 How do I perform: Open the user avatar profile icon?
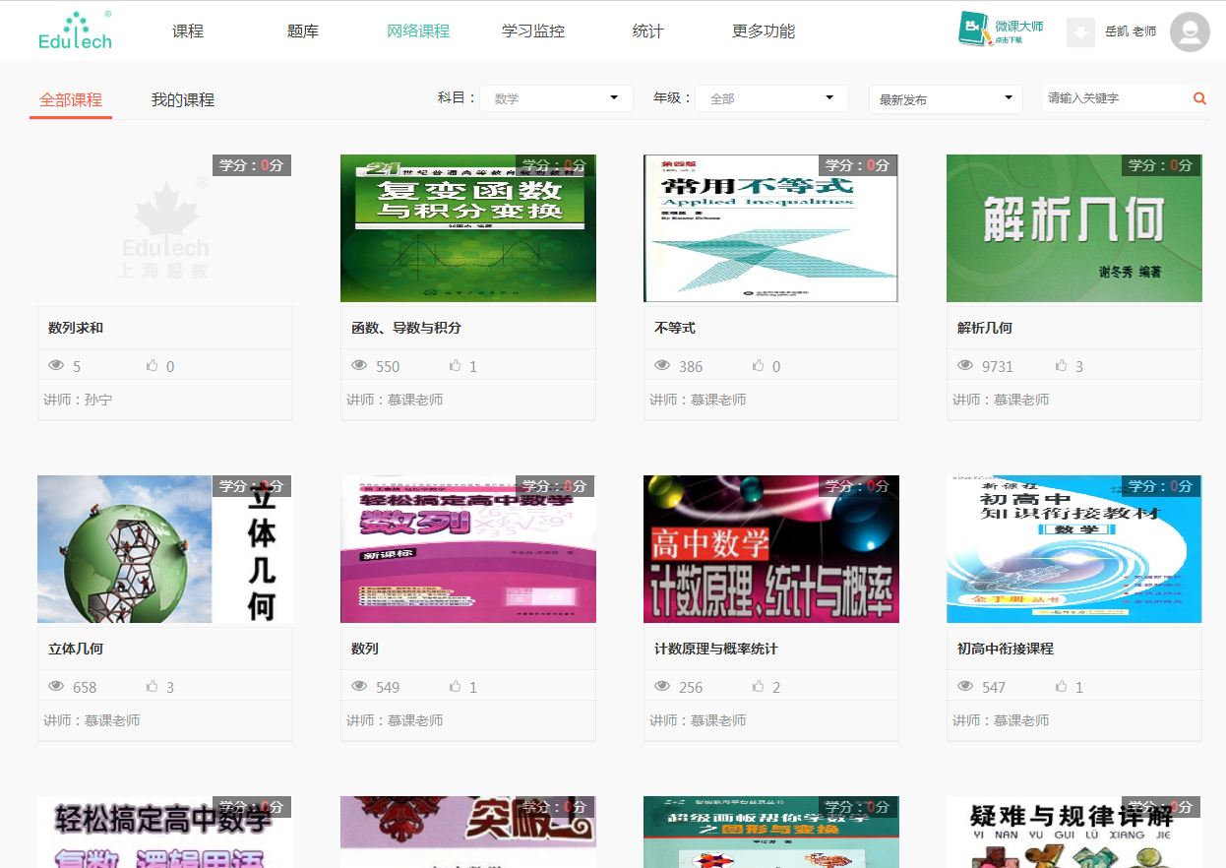click(x=1190, y=31)
